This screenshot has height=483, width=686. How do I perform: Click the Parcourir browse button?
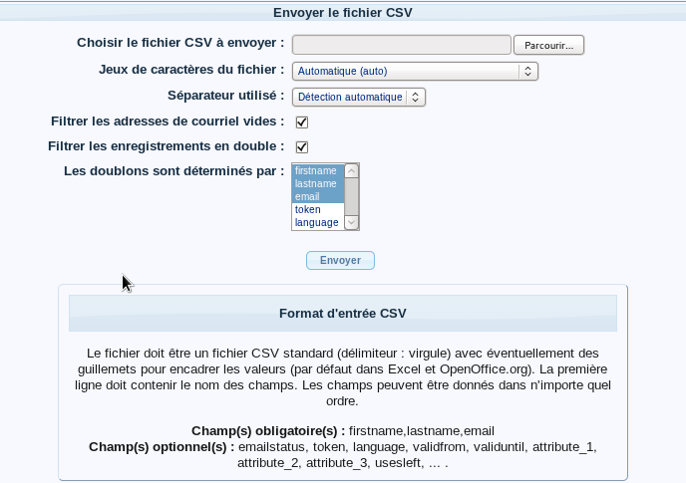[548, 45]
